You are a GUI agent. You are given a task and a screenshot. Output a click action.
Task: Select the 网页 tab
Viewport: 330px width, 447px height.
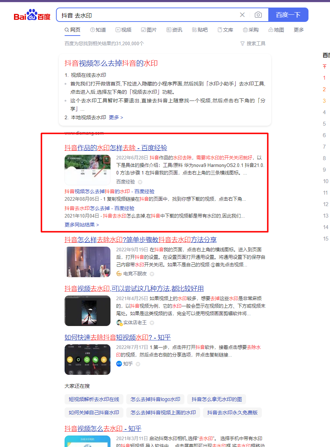click(72, 30)
